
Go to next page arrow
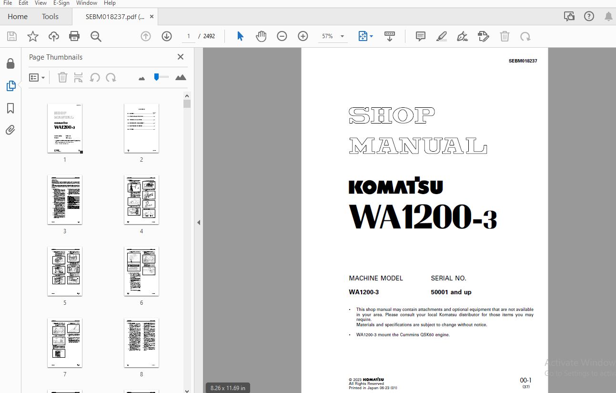tap(167, 36)
